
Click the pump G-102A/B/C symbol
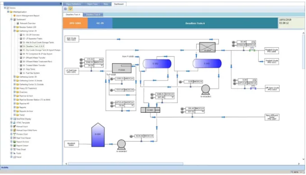[121, 145]
